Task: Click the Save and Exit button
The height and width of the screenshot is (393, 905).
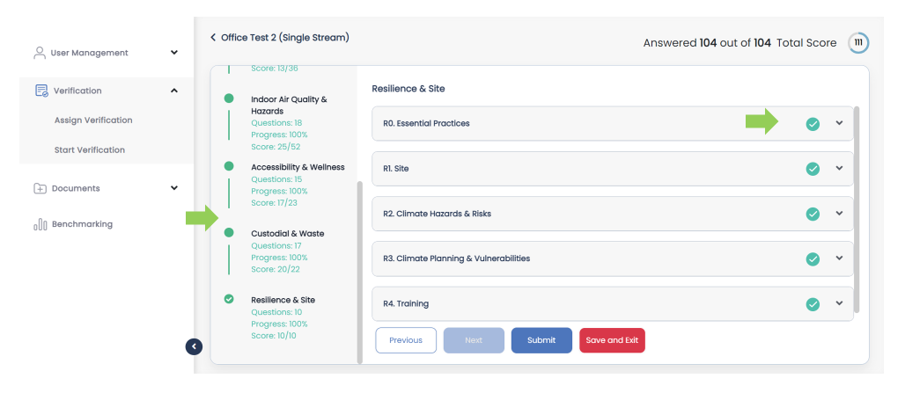Action: [612, 340]
